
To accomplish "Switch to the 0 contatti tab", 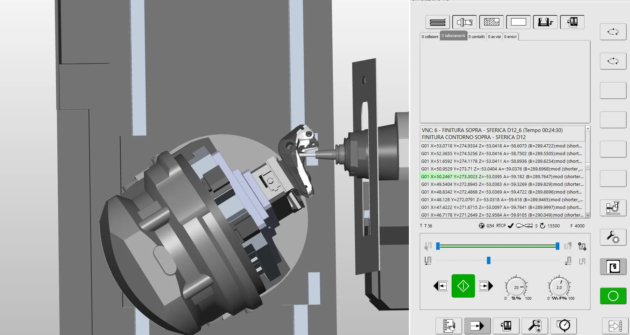I will pyautogui.click(x=476, y=37).
